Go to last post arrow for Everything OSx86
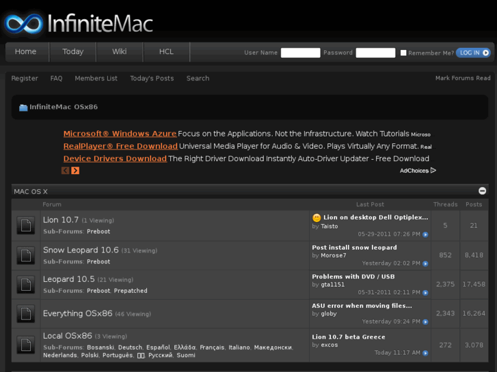This screenshot has width=497, height=372. point(425,322)
